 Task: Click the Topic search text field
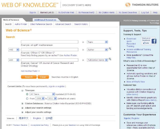point(49,42)
